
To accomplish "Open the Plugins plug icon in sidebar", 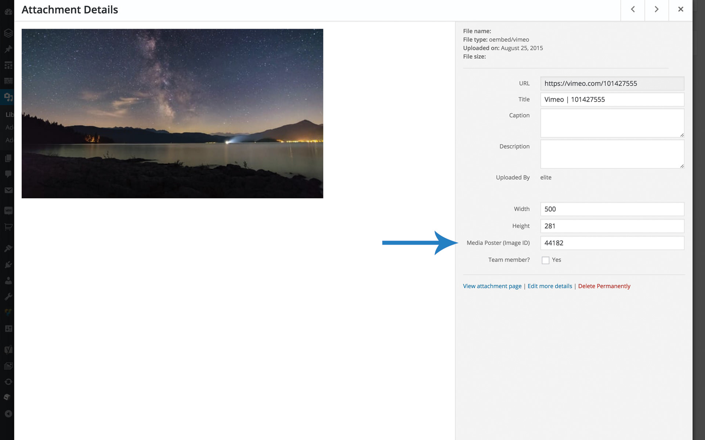I will [8, 265].
